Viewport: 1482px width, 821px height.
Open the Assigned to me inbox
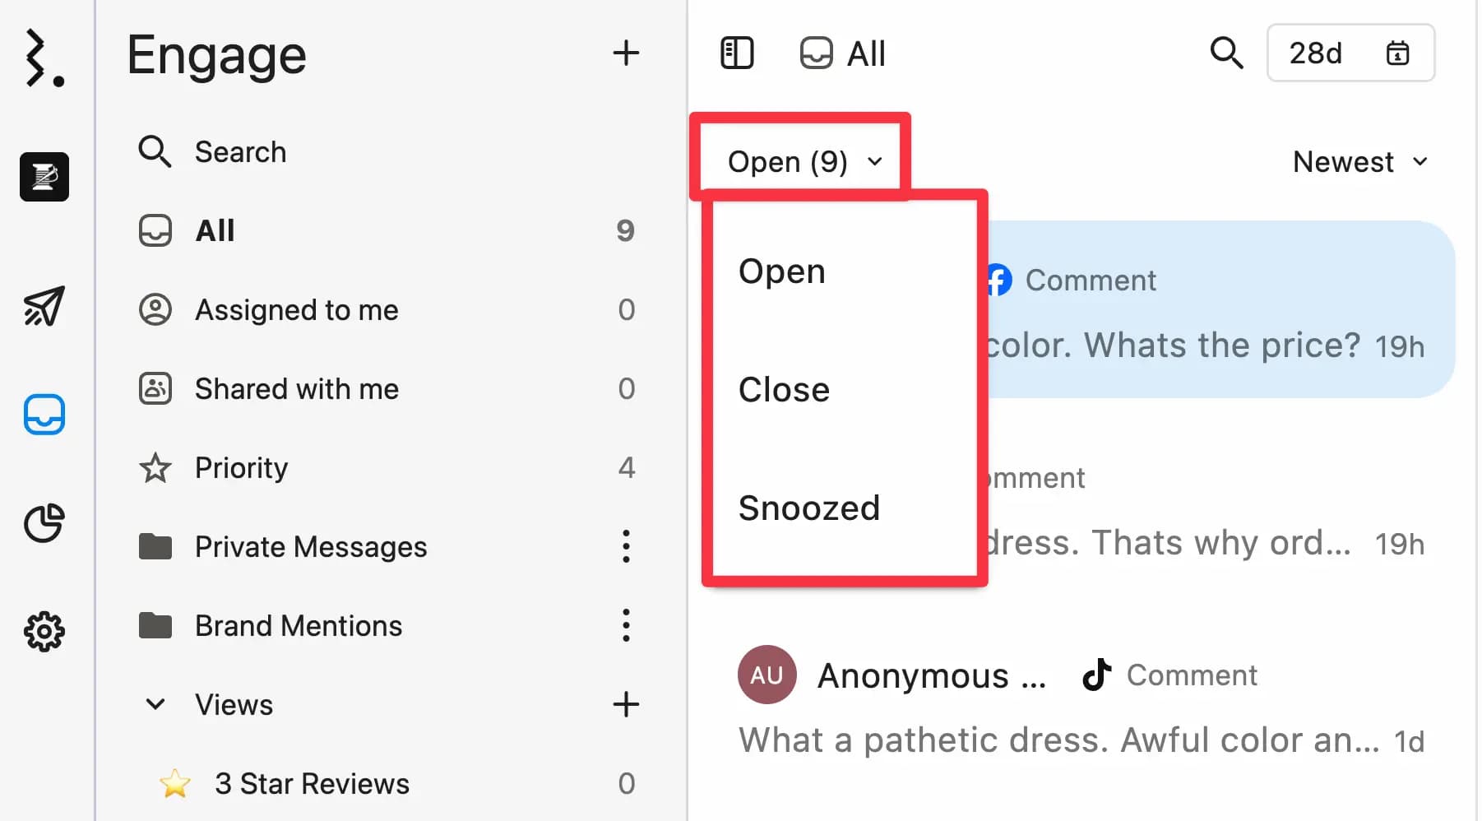(x=296, y=310)
